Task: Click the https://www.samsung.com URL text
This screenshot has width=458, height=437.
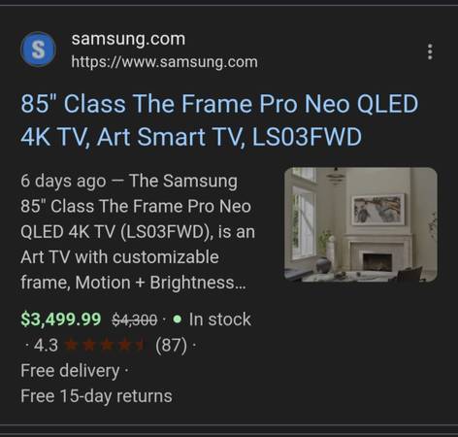Action: click(x=164, y=62)
